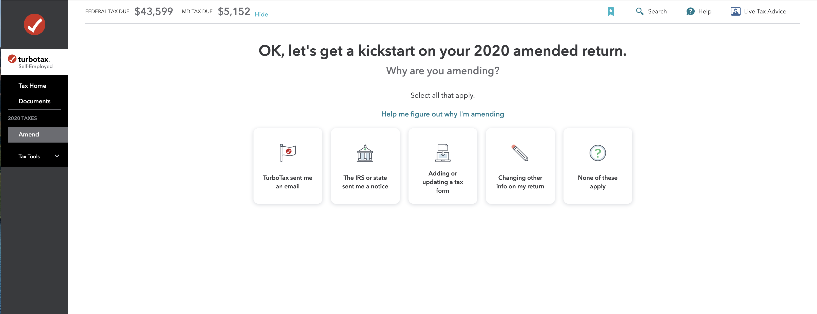817x314 pixels.
Task: Select 'Adding or updating a tax form' card
Action: [442, 182]
